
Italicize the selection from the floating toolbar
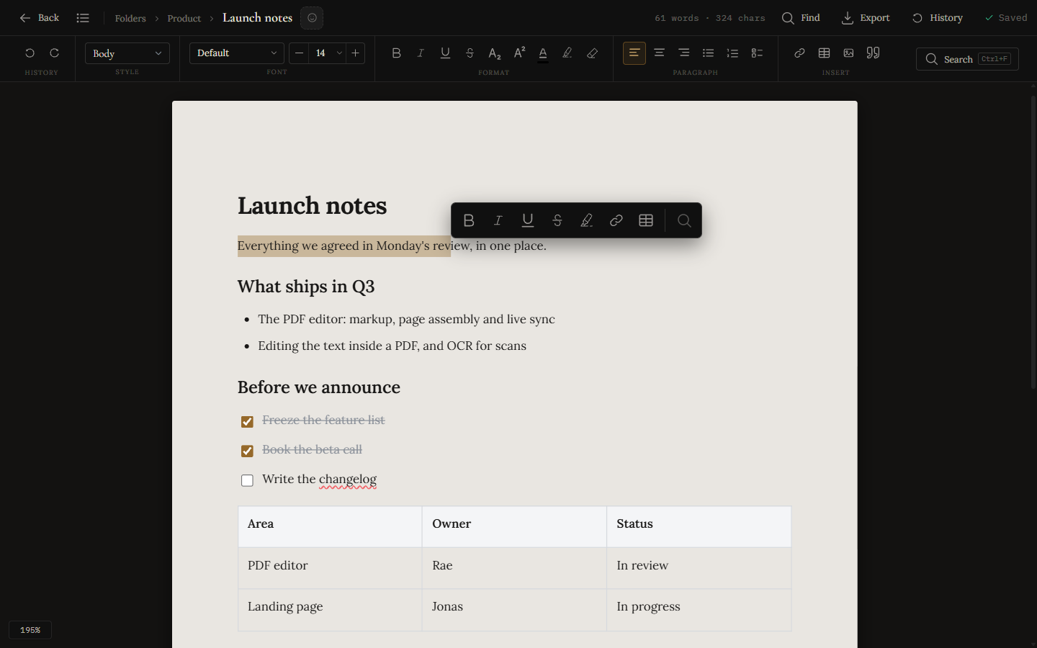(498, 220)
